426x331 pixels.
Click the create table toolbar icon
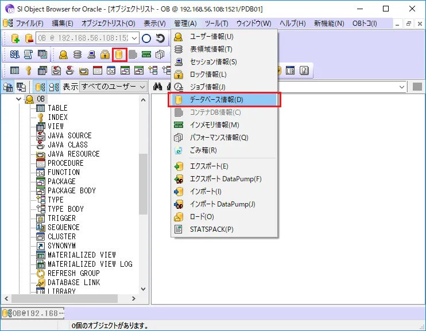[x=15, y=71]
